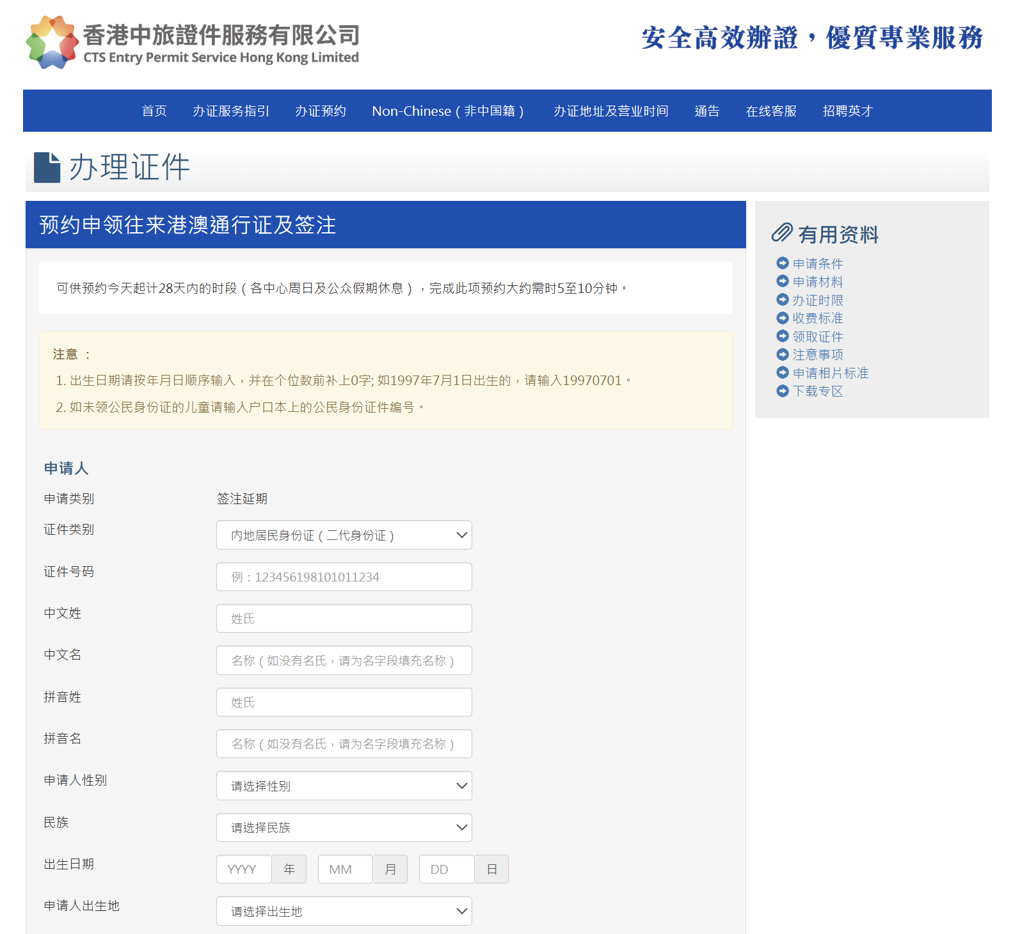The image size is (1029, 934).
Task: Click arrow icon beside 下载专区
Action: (782, 391)
